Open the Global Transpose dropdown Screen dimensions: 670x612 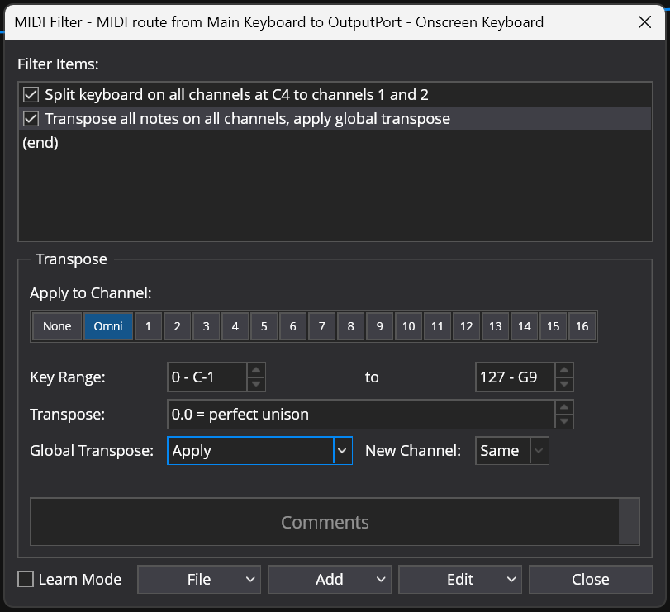(x=342, y=450)
